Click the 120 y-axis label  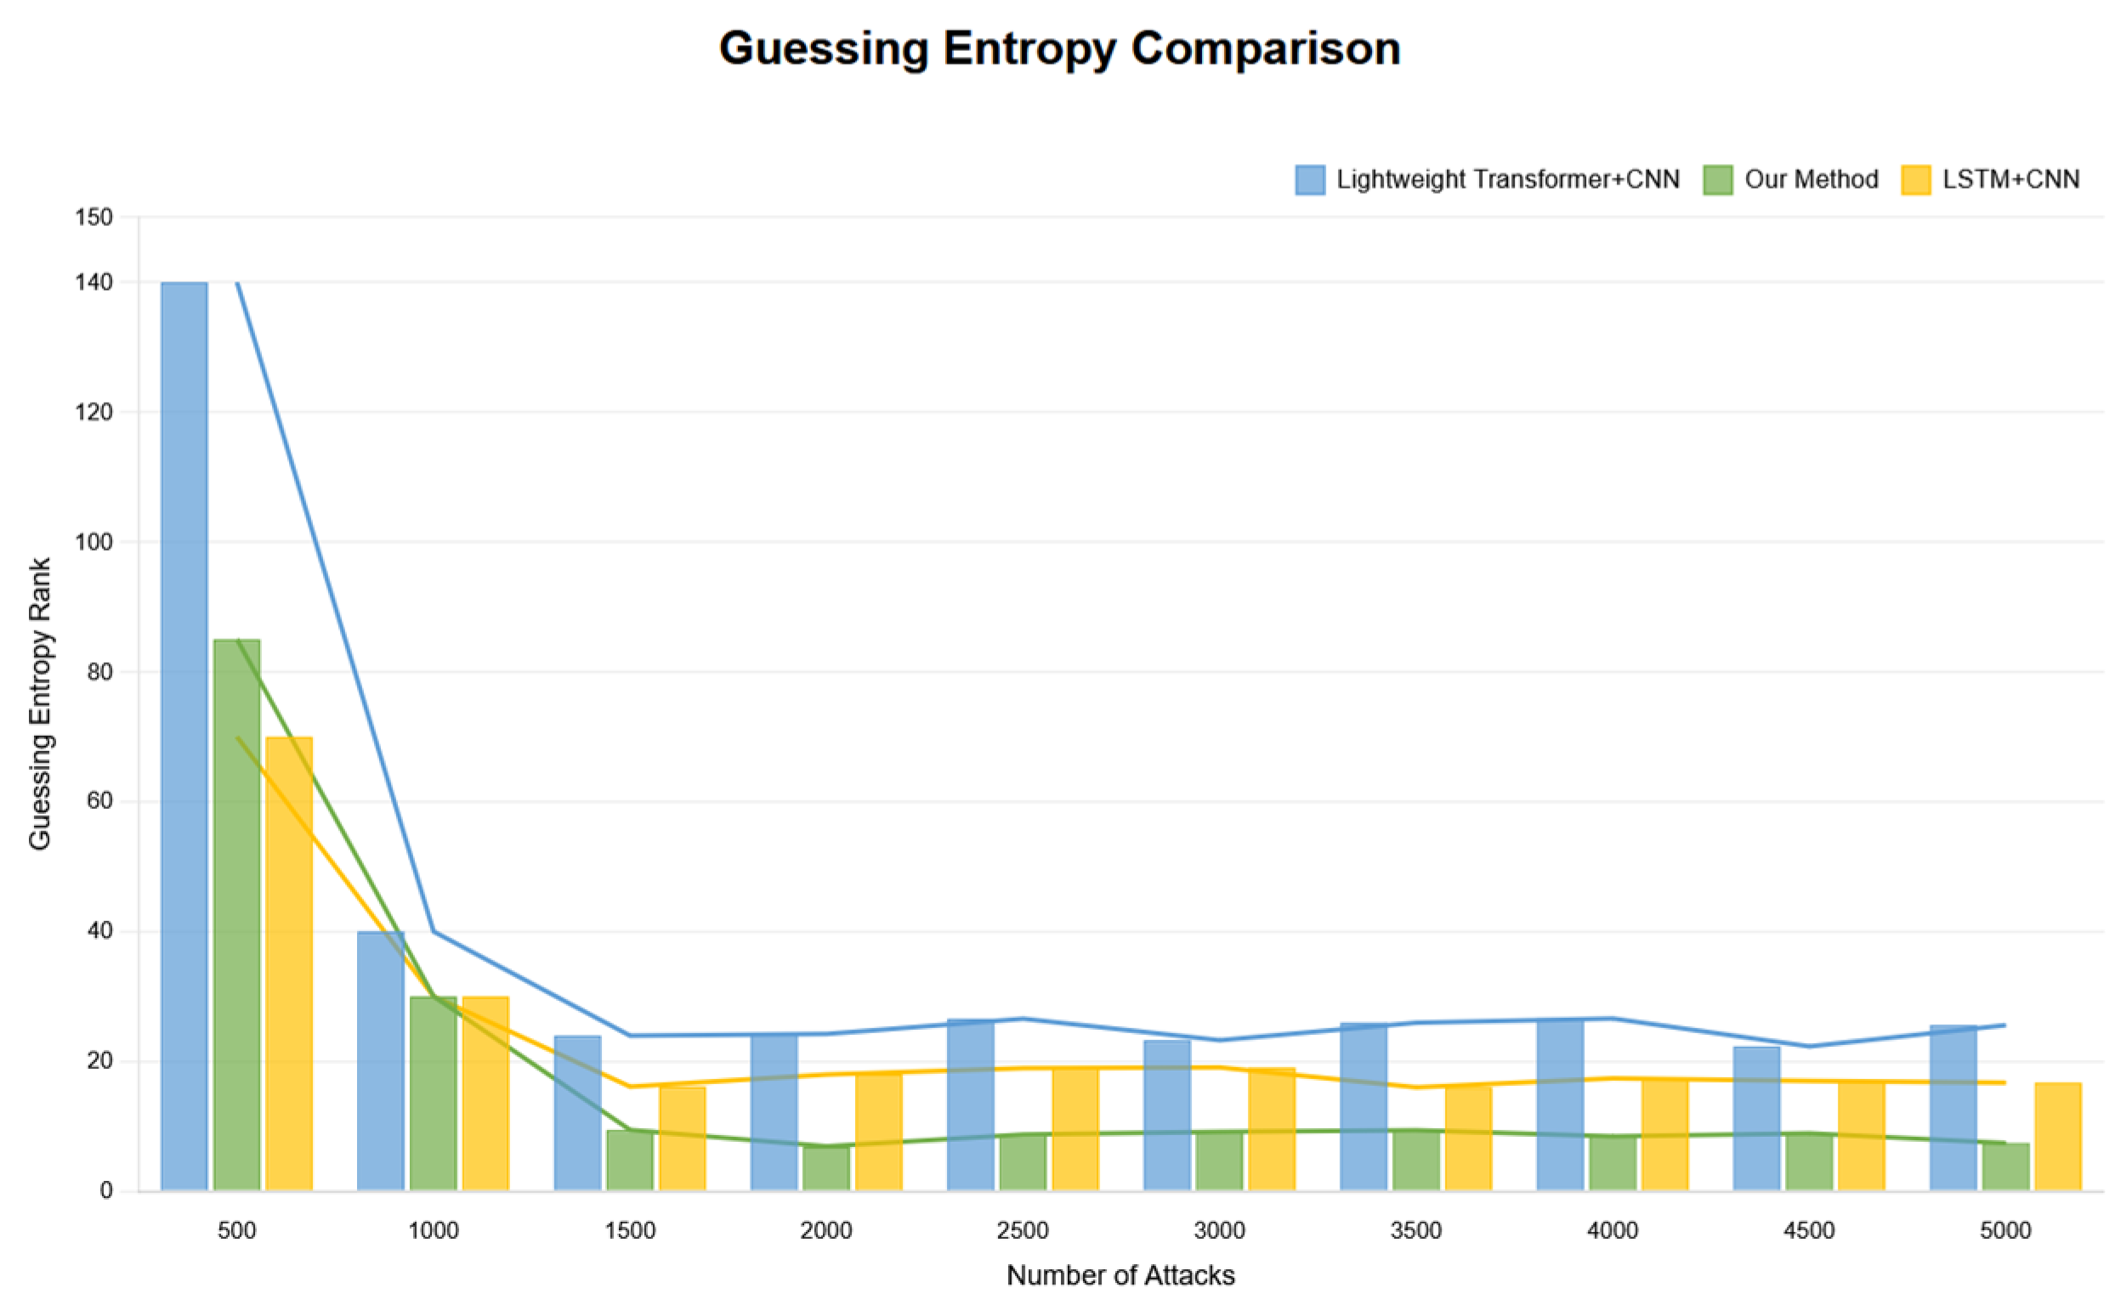click(94, 413)
